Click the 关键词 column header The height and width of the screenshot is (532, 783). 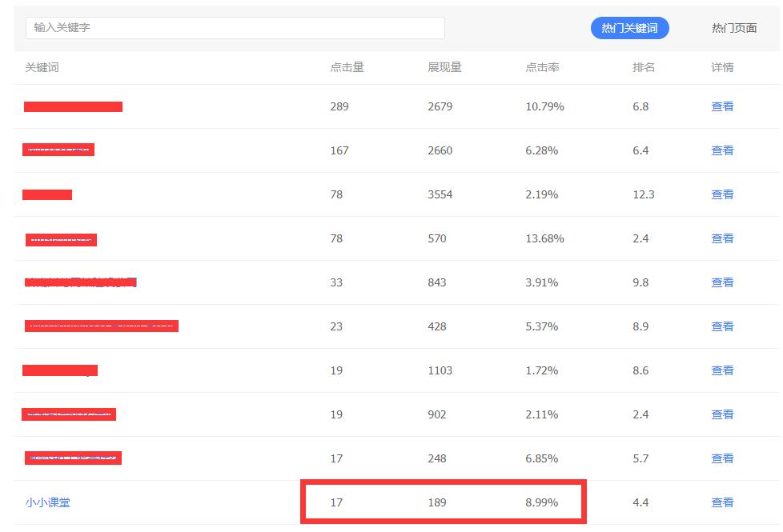tap(39, 67)
